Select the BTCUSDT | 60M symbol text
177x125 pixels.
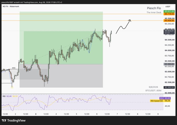tap(153, 91)
